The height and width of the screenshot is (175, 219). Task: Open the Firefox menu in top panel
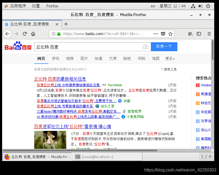click(52, 6)
